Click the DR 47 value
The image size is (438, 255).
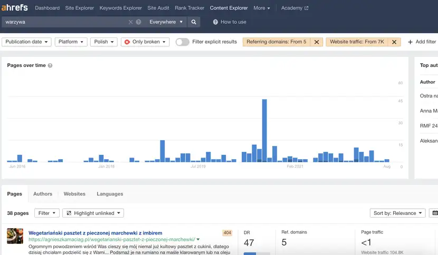click(249, 243)
